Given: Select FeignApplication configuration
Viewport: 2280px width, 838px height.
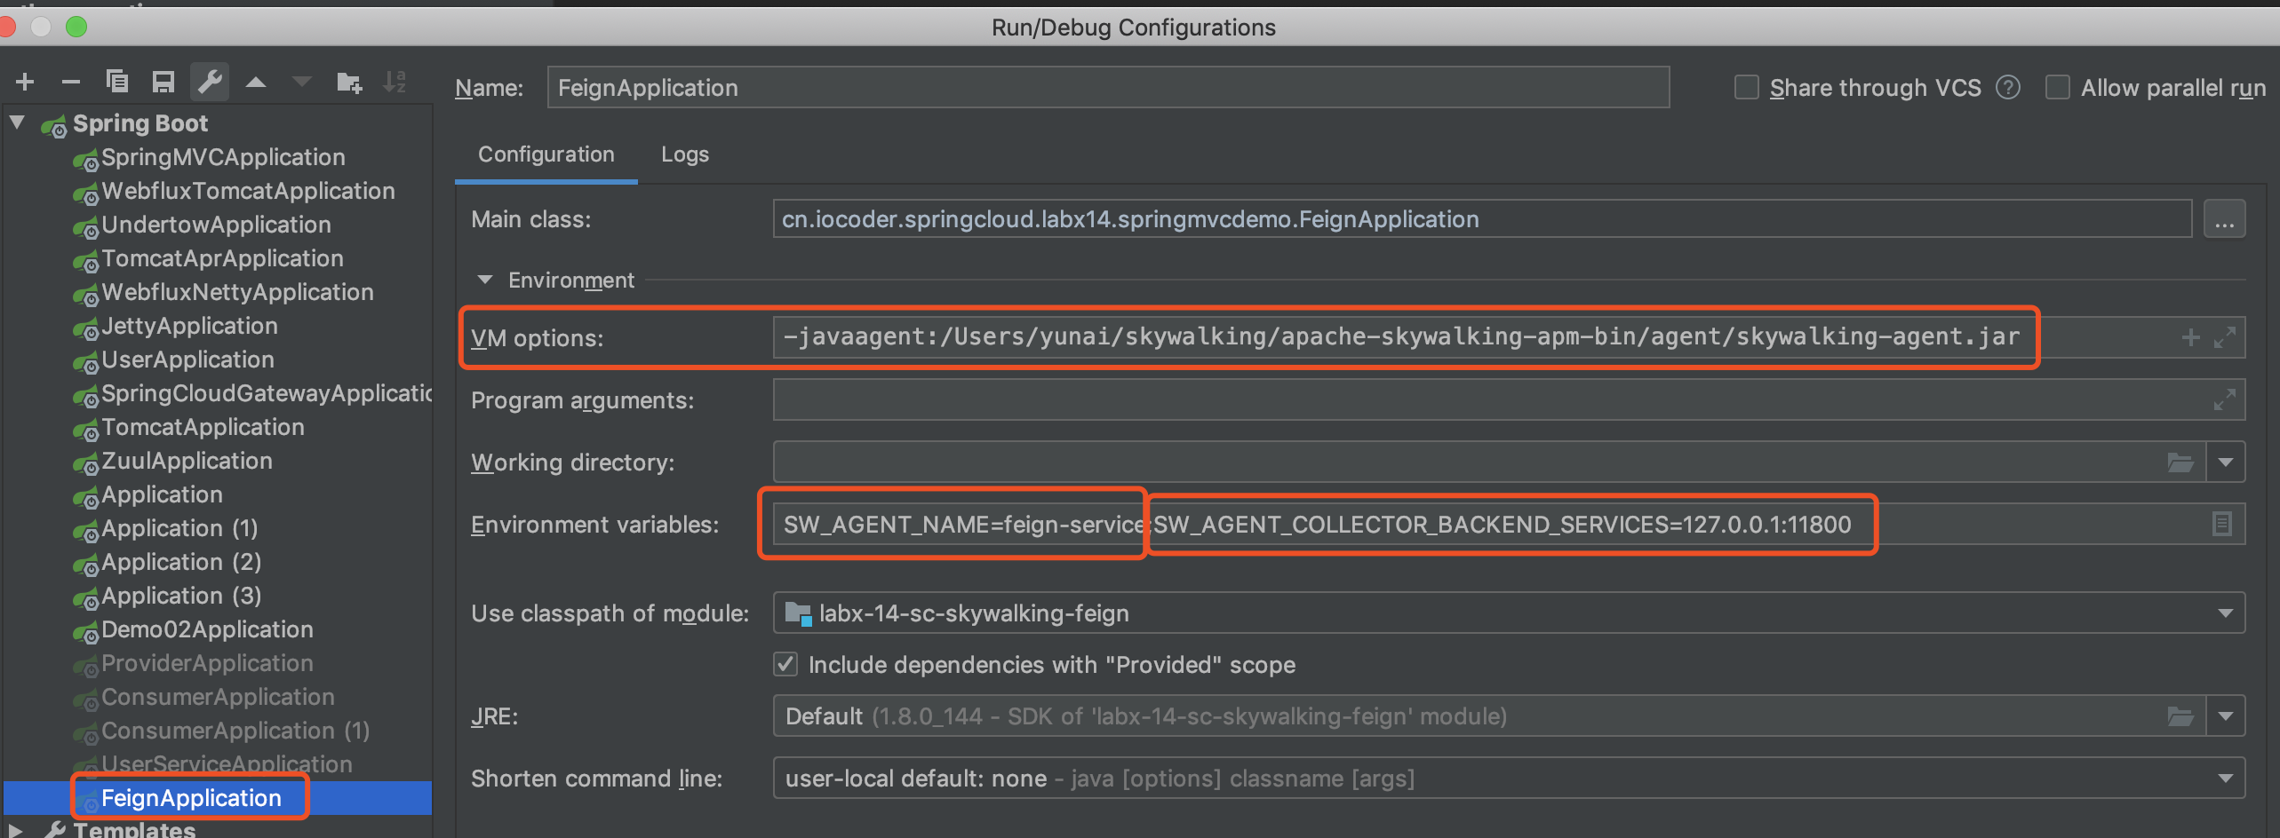Looking at the screenshot, I should pyautogui.click(x=191, y=798).
